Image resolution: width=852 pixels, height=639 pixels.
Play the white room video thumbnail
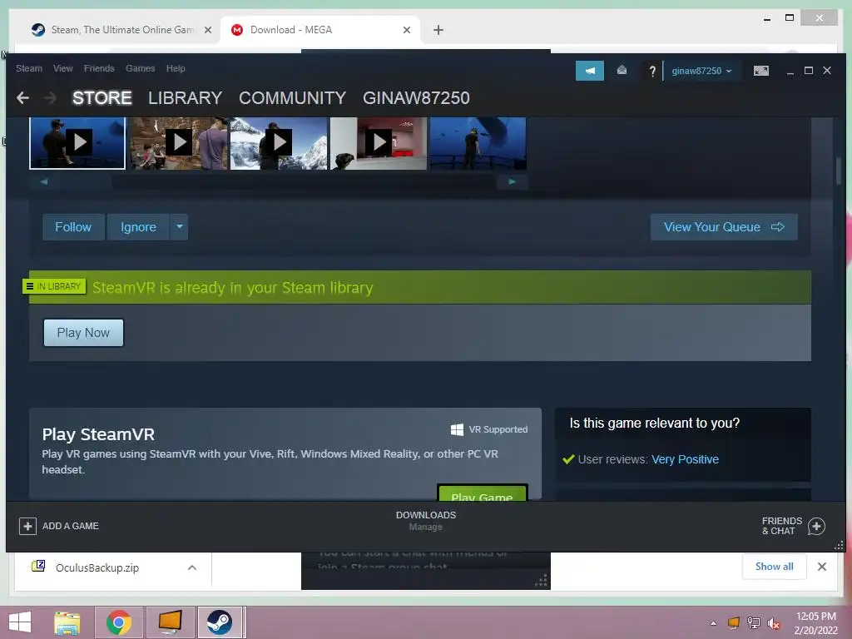pos(379,143)
